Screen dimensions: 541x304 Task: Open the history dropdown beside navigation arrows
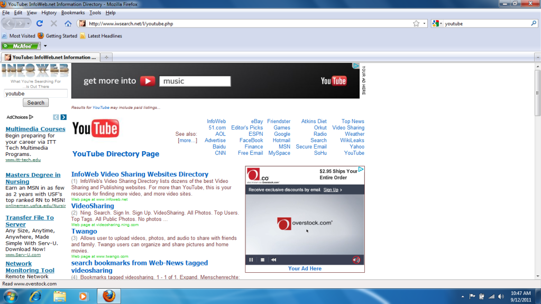coord(28,23)
